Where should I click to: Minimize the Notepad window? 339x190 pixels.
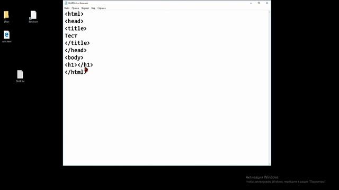[251, 3]
